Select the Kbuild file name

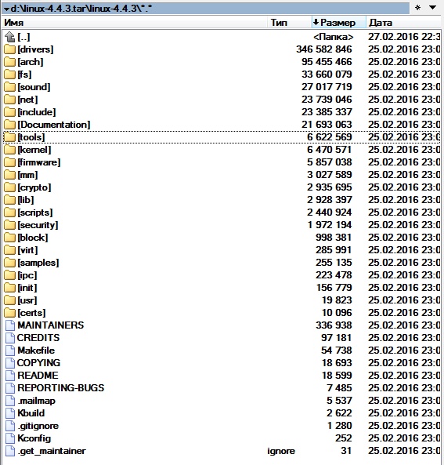(x=31, y=413)
